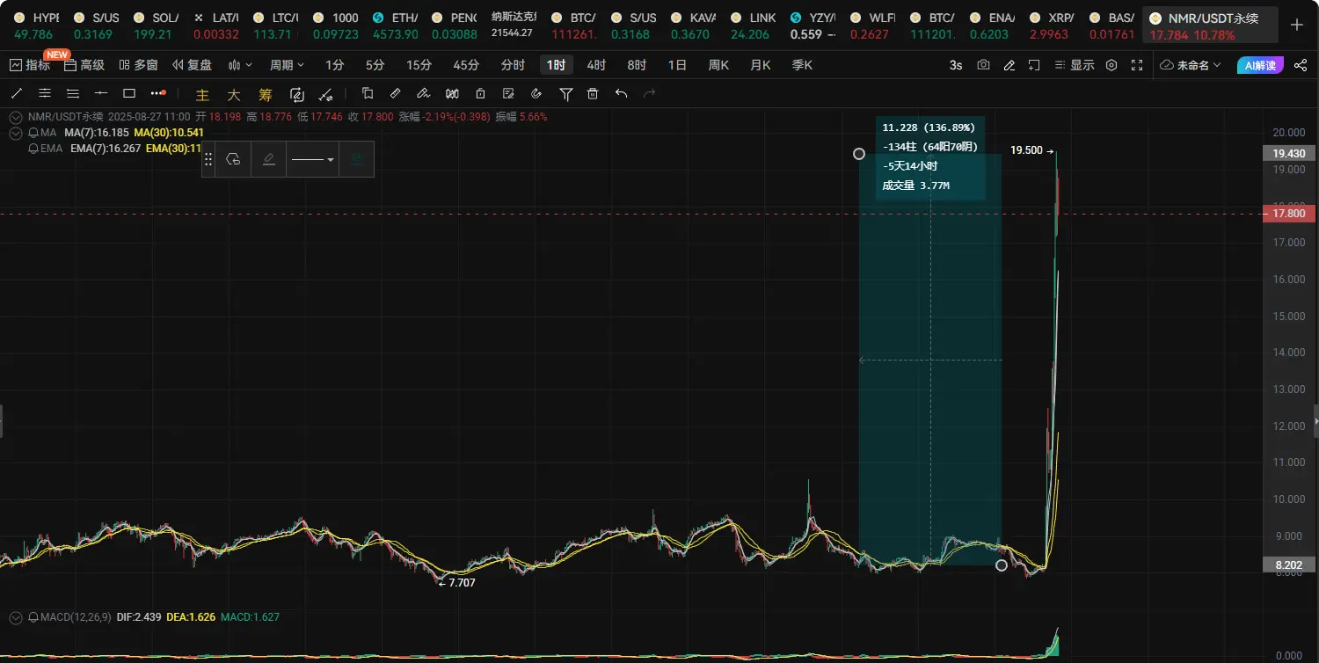The image size is (1319, 663).
Task: Switch to the 月K timeframe
Action: [x=760, y=65]
